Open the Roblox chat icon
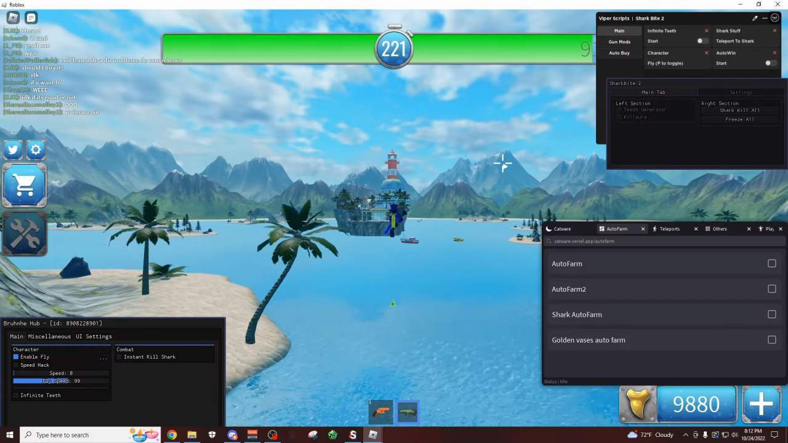The width and height of the screenshot is (788, 443). [31, 18]
